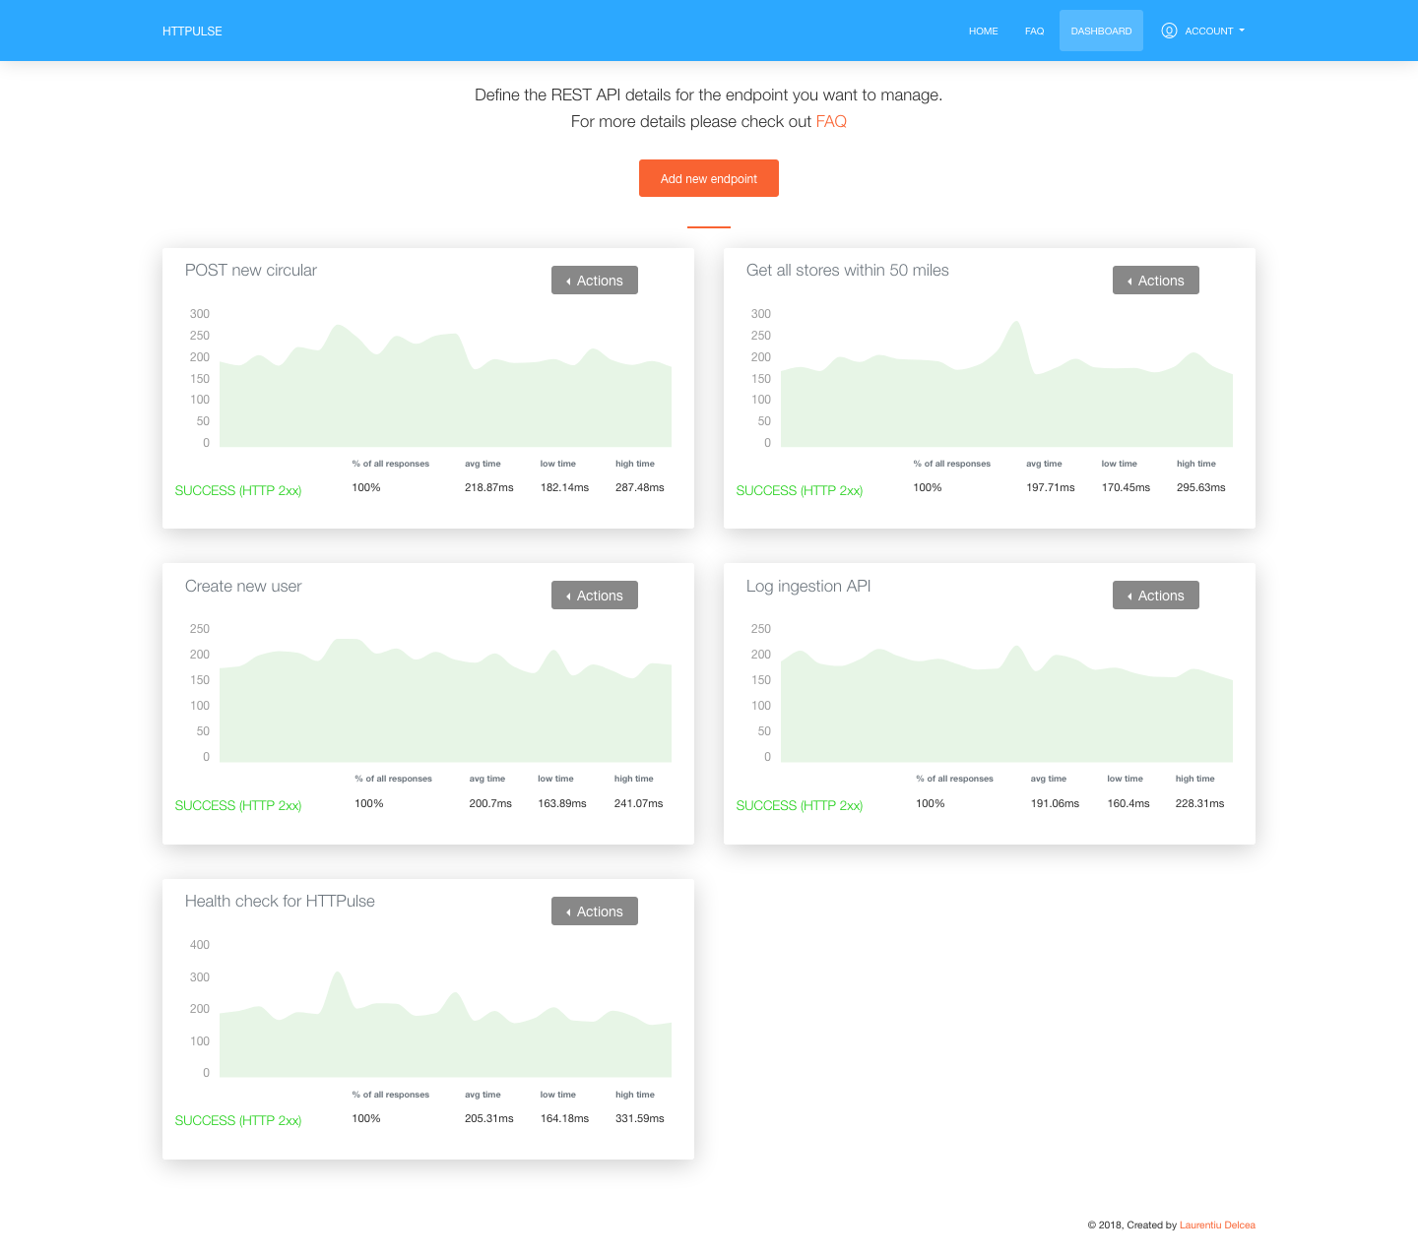Switch to the HOME navigation tab

coord(983,31)
